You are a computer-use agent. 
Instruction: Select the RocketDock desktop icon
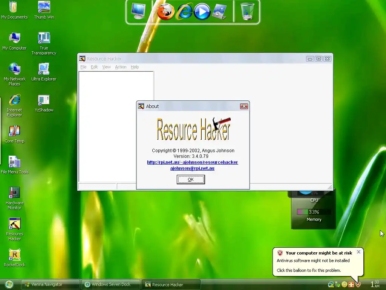point(15,258)
